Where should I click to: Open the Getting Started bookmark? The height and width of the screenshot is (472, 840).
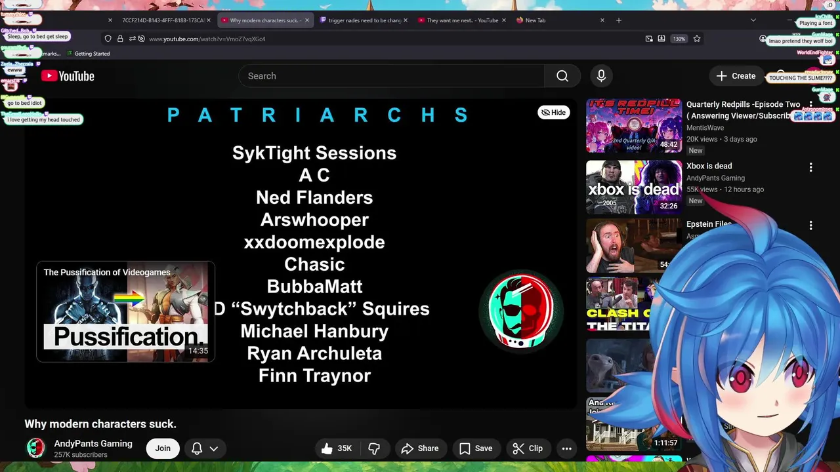point(88,54)
